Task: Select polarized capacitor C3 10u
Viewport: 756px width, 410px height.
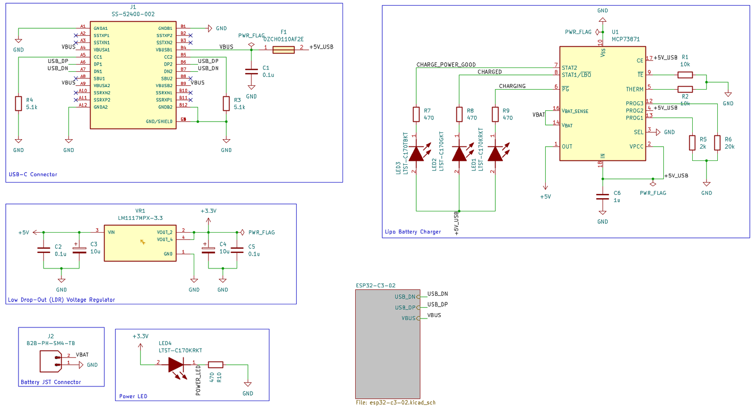Action: pyautogui.click(x=79, y=250)
